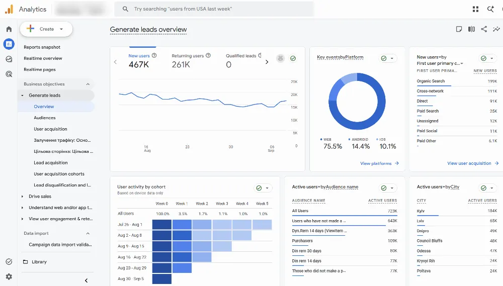The width and height of the screenshot is (503, 286).
Task: Open Reports snapshot
Action: coord(42,47)
